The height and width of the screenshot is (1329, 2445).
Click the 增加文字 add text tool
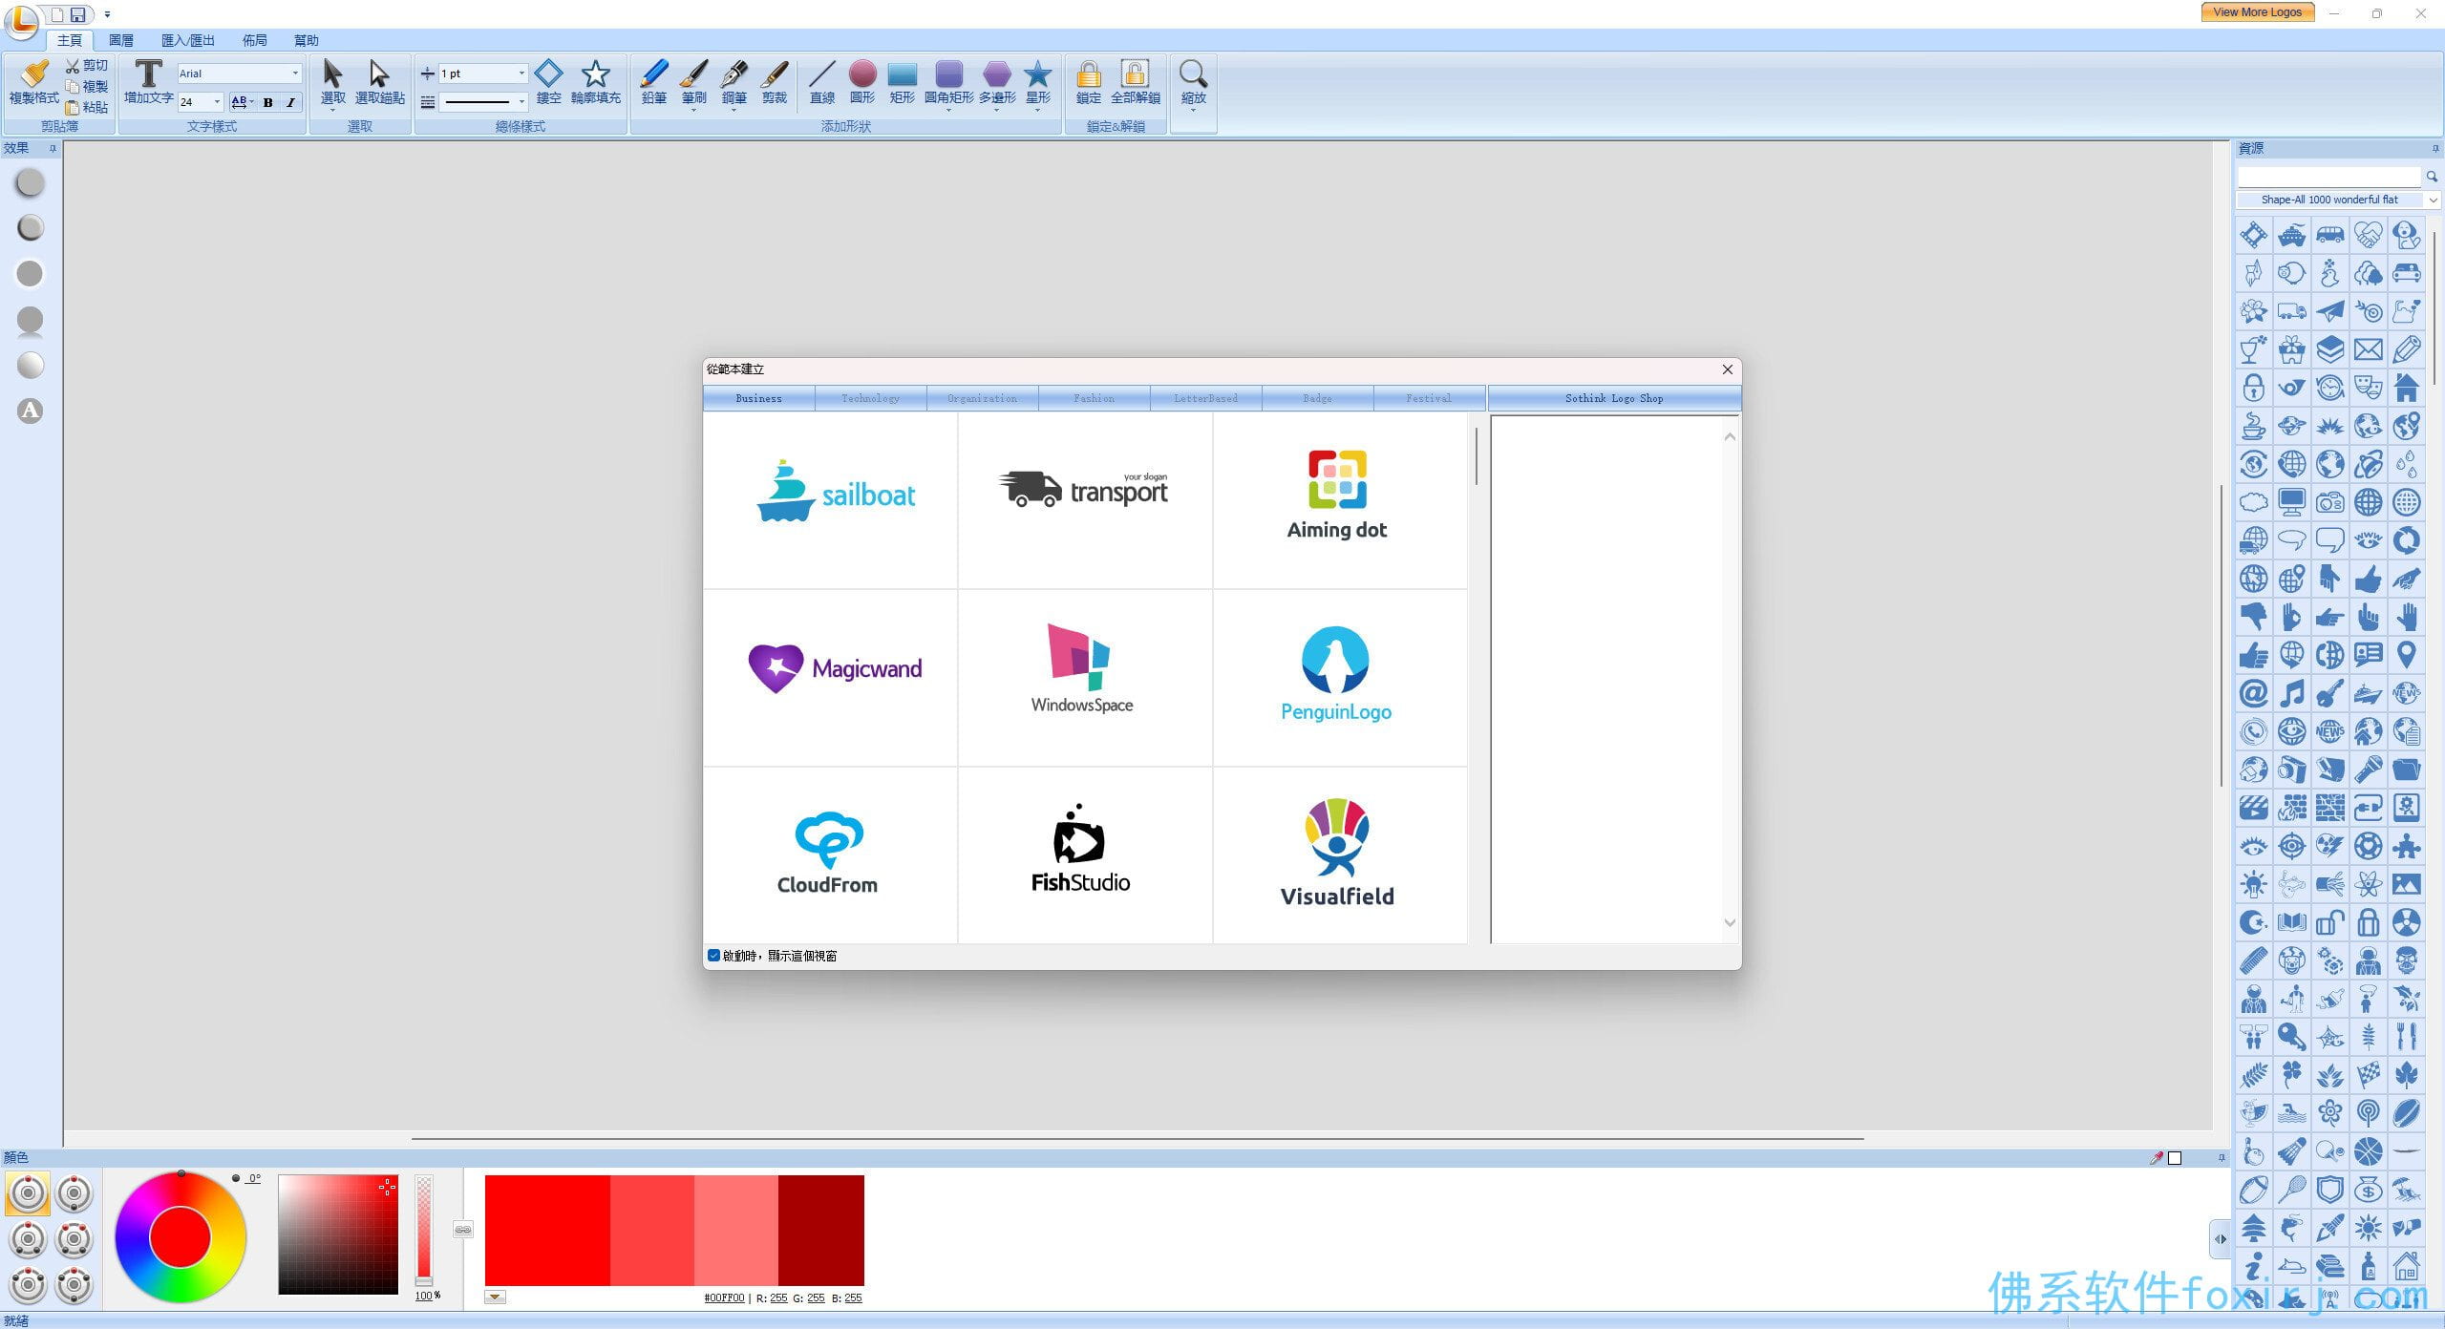pyautogui.click(x=148, y=82)
